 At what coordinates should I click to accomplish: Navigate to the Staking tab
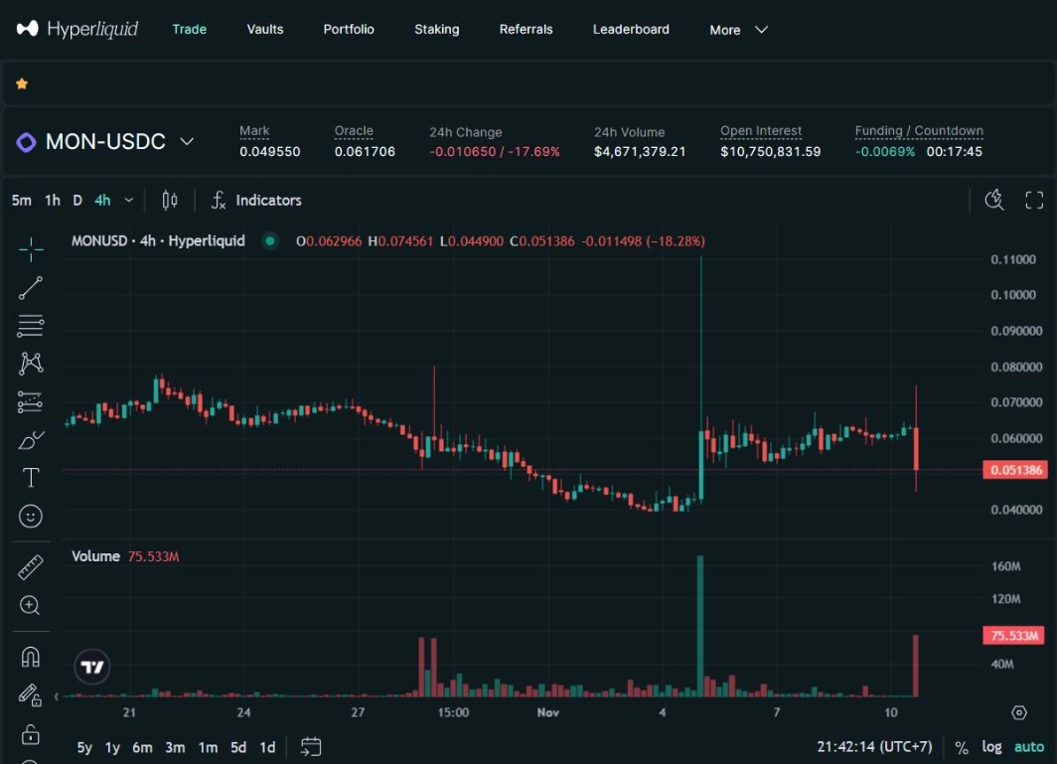pyautogui.click(x=437, y=30)
